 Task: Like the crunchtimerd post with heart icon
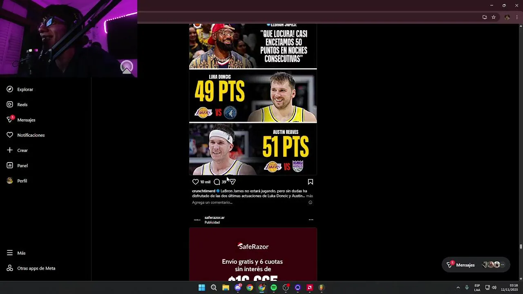(x=195, y=182)
